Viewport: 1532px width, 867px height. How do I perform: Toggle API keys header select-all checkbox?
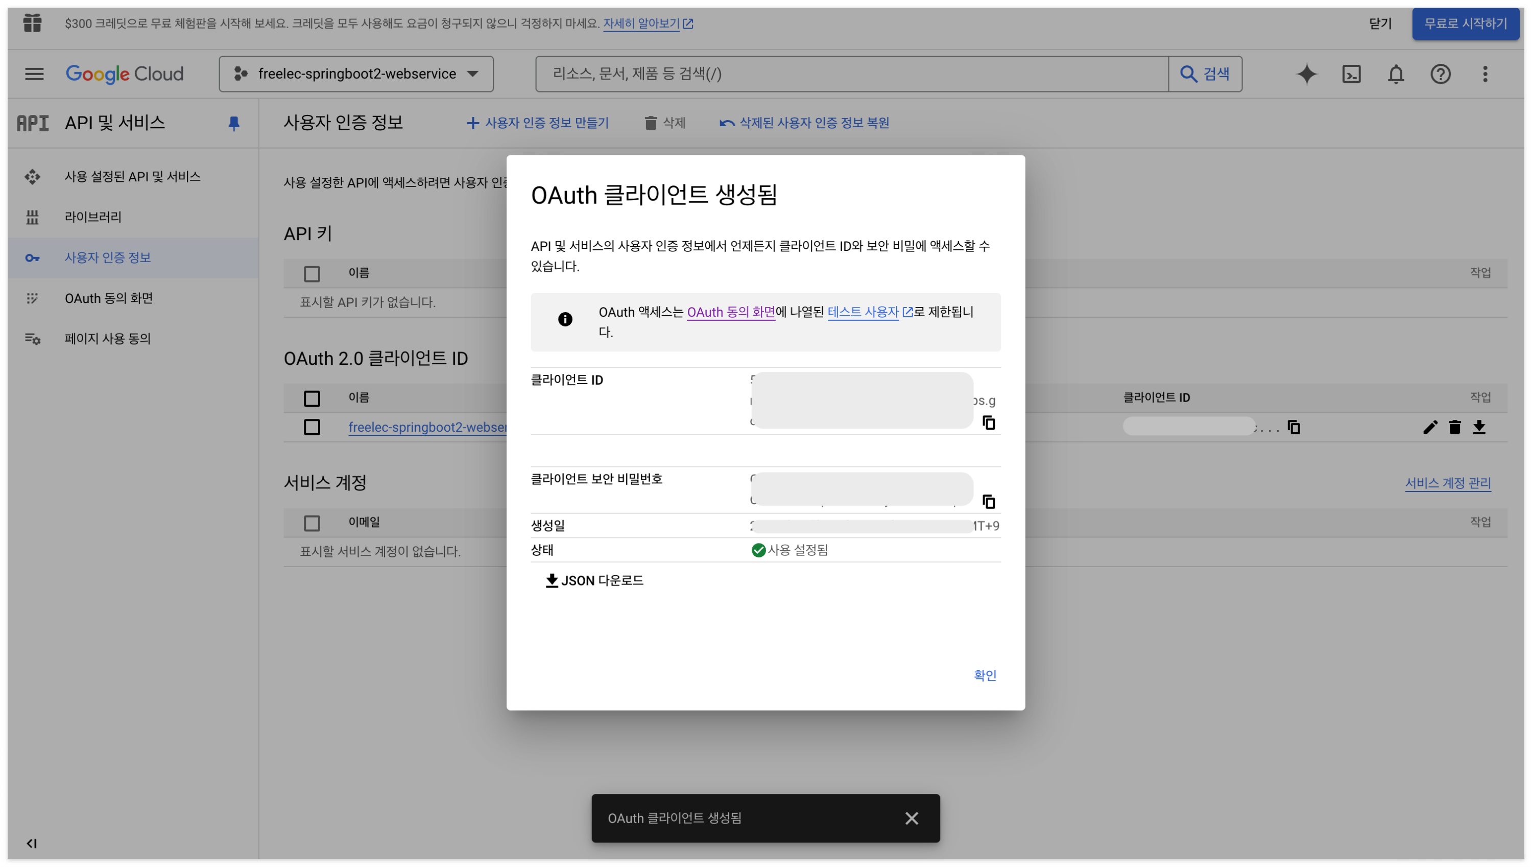pos(312,273)
